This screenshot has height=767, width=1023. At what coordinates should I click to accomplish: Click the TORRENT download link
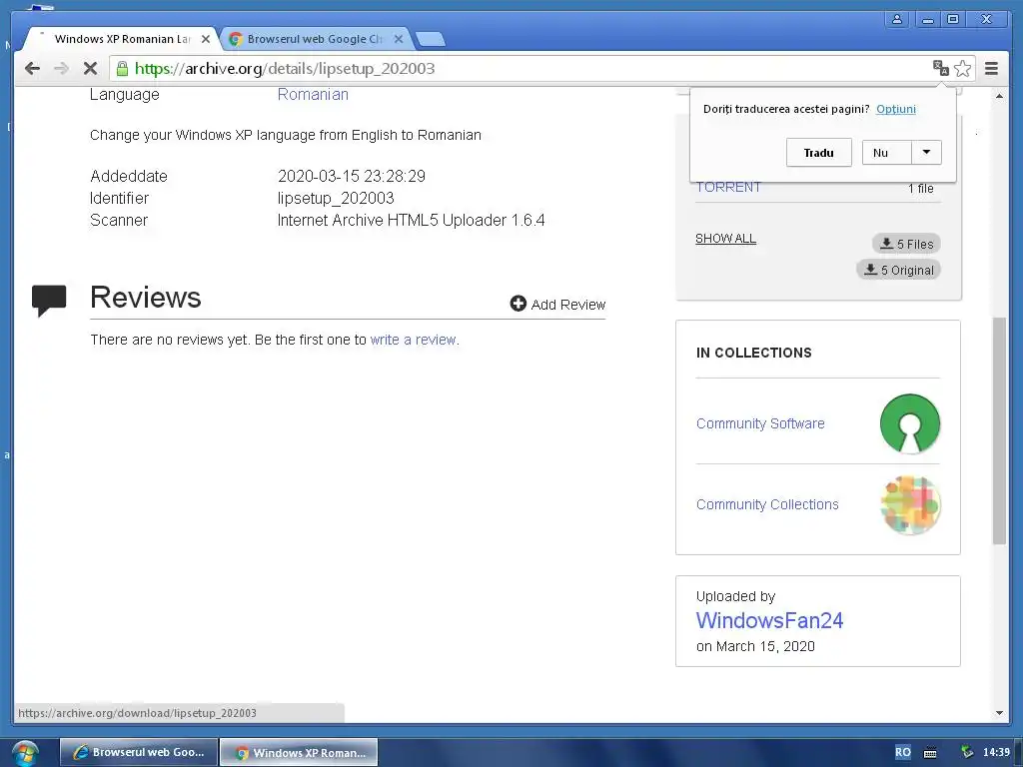tap(728, 188)
